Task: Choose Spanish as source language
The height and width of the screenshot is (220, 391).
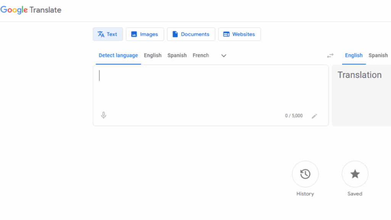Action: (x=177, y=55)
